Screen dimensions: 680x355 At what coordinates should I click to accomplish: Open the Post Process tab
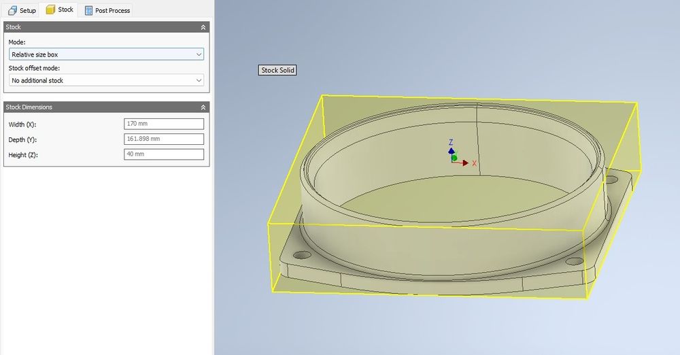coord(107,10)
